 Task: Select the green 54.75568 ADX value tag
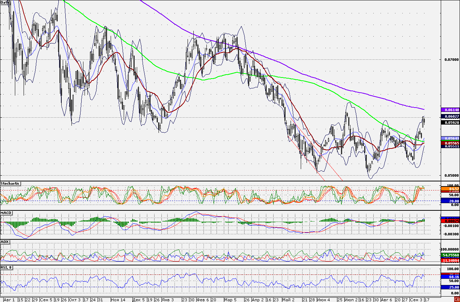tap(450, 255)
